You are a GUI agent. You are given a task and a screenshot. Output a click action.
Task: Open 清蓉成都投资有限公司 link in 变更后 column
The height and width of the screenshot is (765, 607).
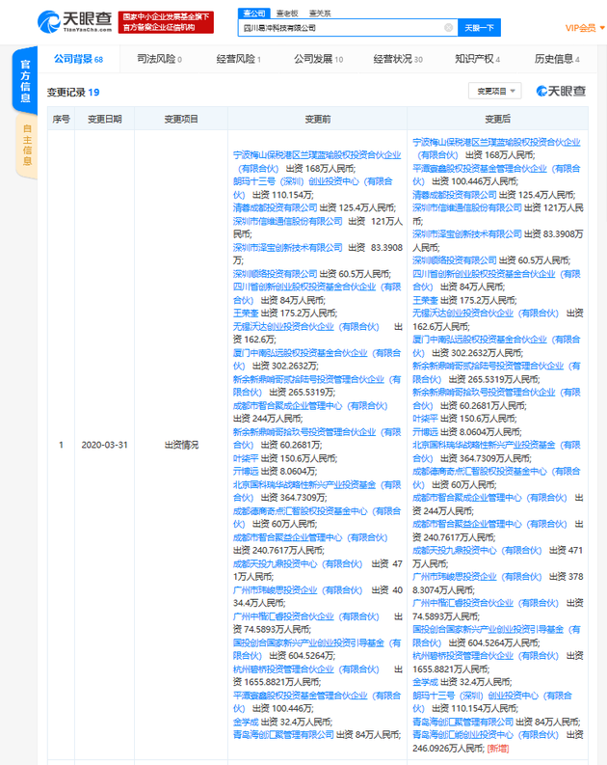(x=455, y=195)
